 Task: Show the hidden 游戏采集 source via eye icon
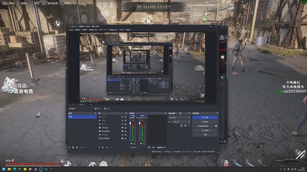[x=122, y=135]
